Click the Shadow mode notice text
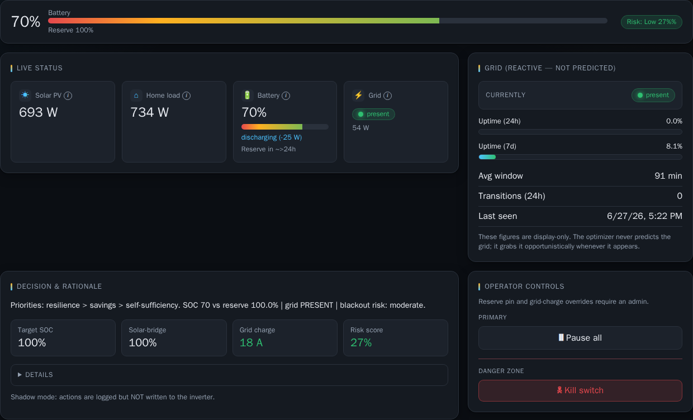The height and width of the screenshot is (420, 693). pyautogui.click(x=112, y=397)
